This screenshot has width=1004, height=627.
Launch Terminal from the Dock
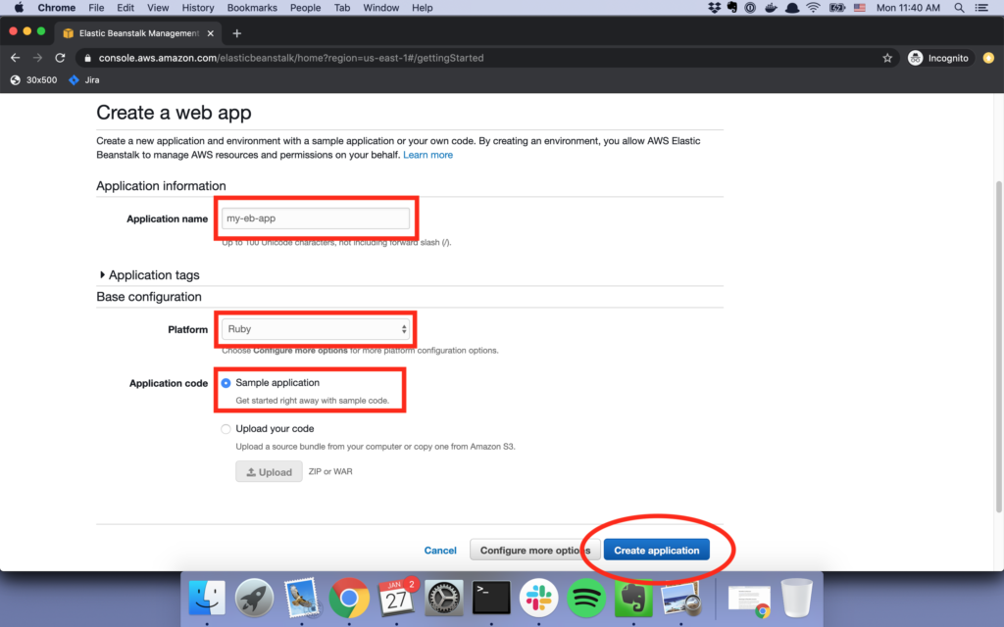[x=490, y=598]
